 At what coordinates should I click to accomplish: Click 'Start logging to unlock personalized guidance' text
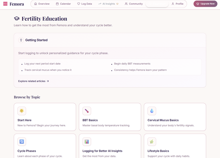click(63, 53)
